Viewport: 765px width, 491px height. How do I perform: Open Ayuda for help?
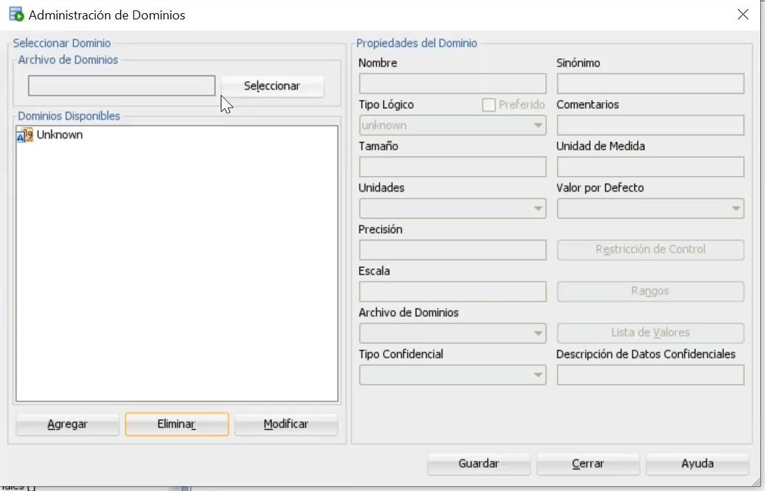pyautogui.click(x=698, y=464)
